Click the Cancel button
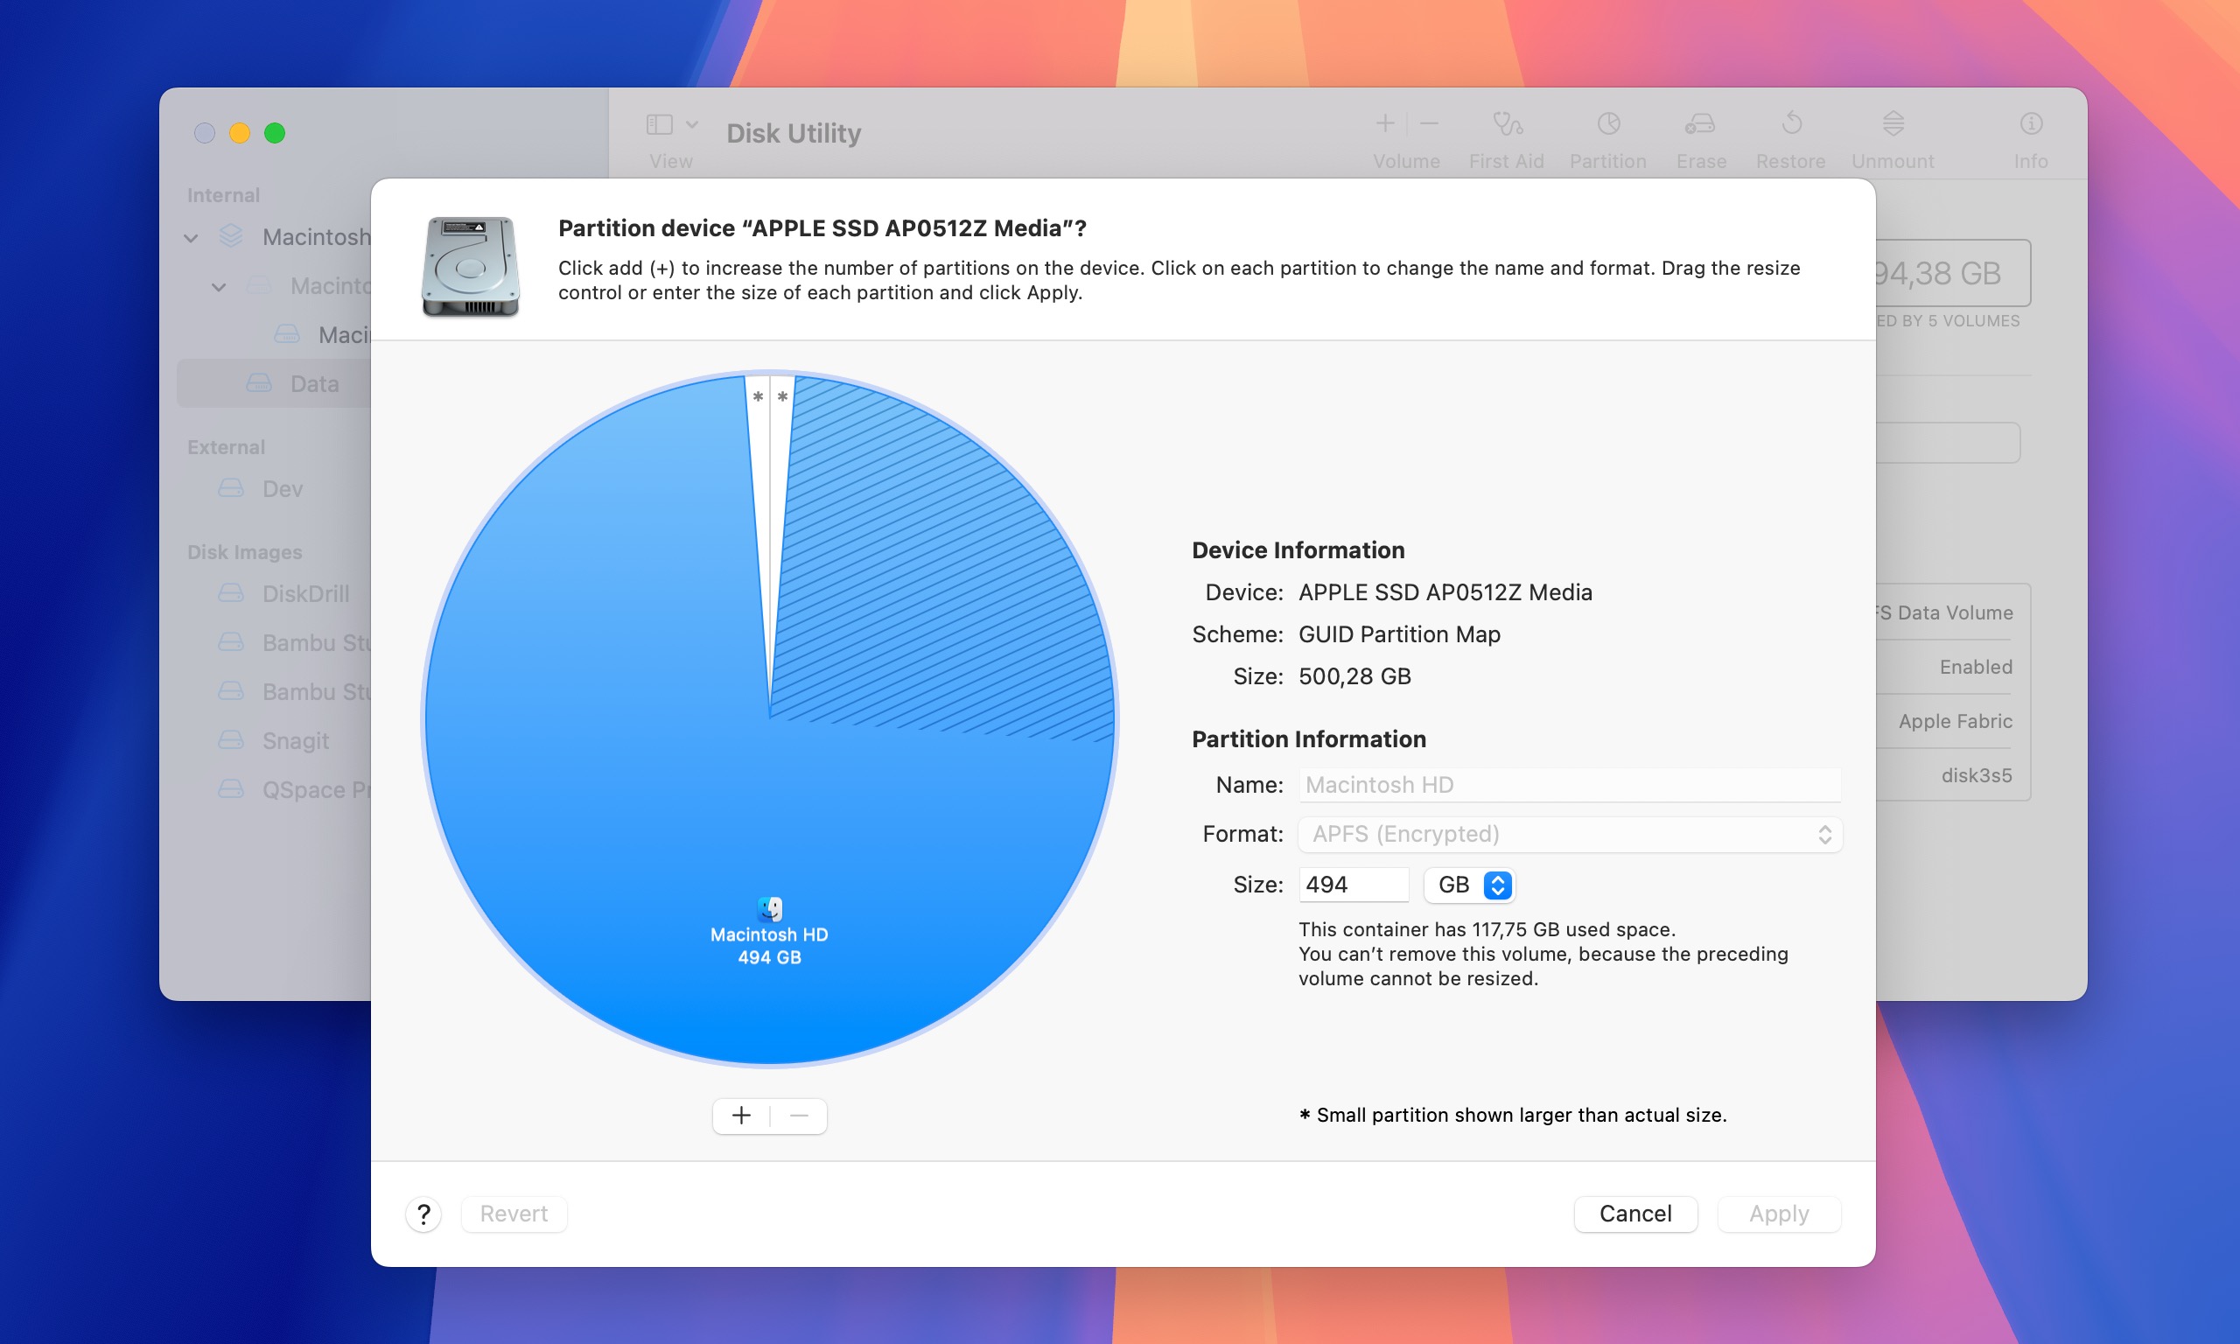2240x1344 pixels. (1635, 1213)
